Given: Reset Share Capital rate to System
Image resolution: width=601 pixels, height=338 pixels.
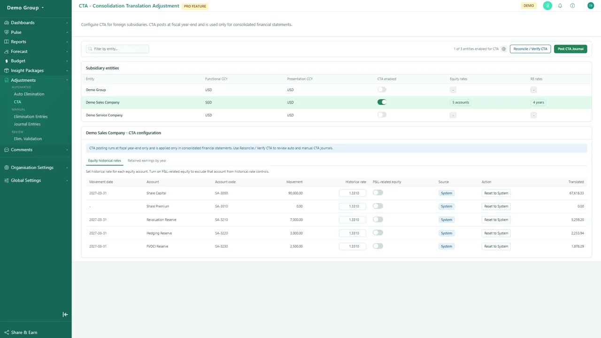Looking at the screenshot, I should [x=496, y=193].
